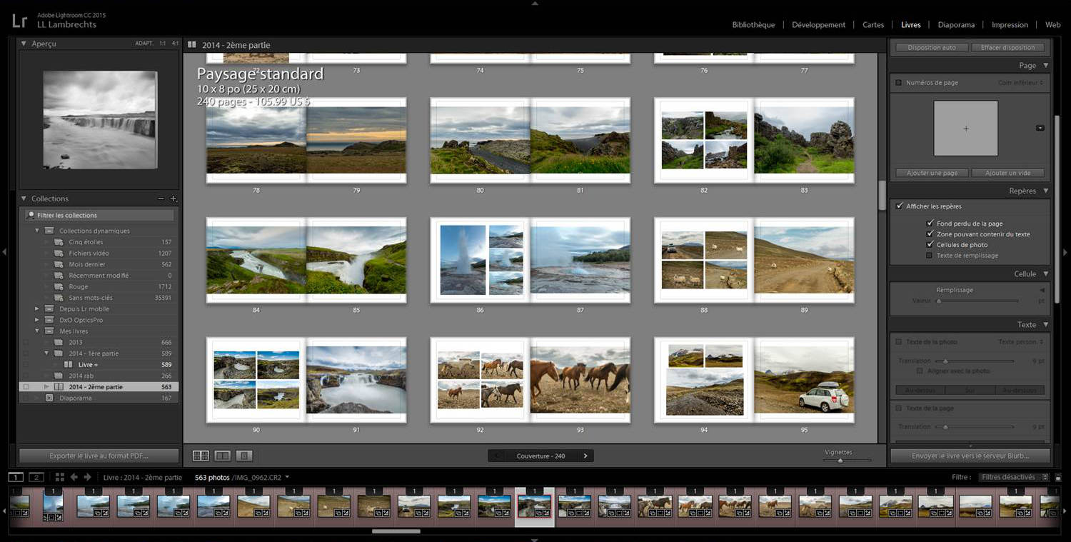
Task: Click Ajouter une page button
Action: point(932,173)
